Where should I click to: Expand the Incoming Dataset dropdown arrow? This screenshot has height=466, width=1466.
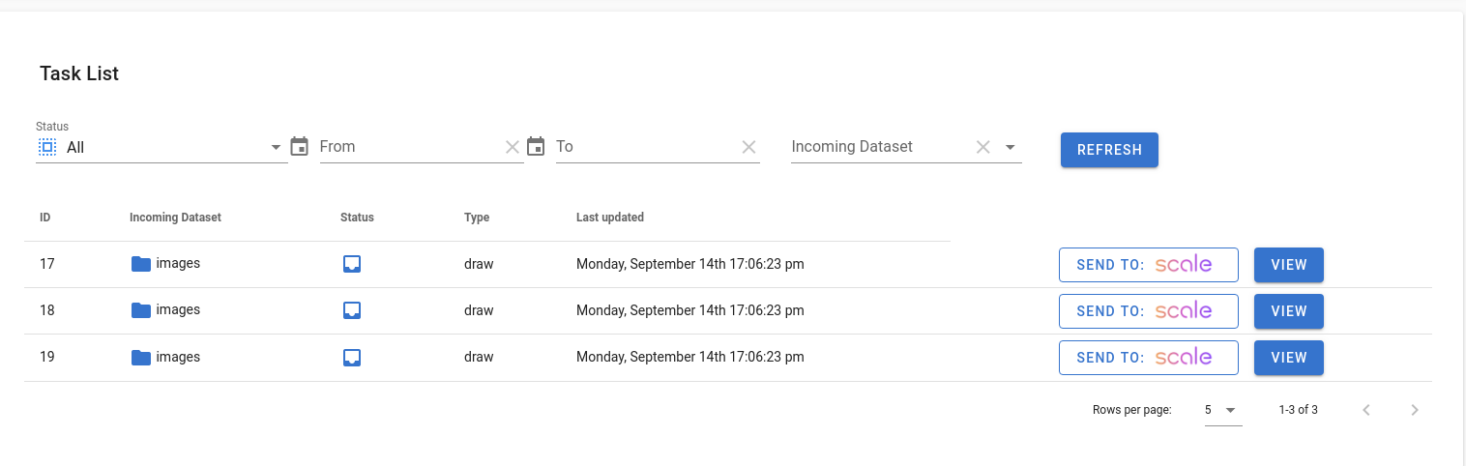pyautogui.click(x=1010, y=147)
